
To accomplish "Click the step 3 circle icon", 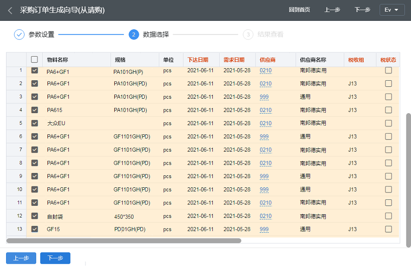I will 248,34.
